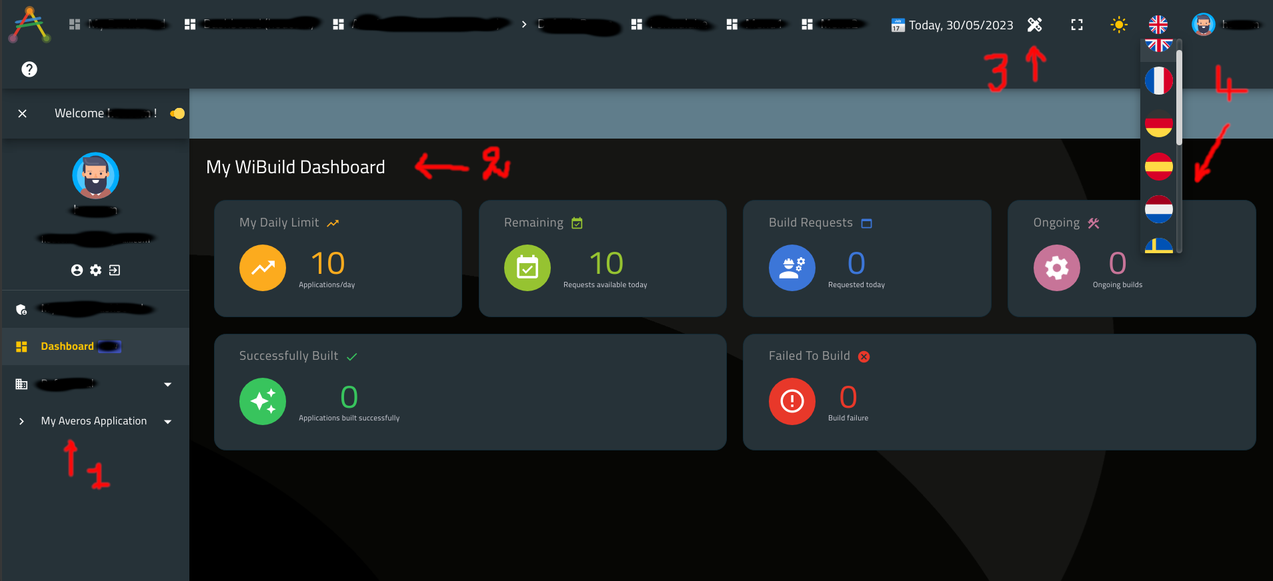Click small trend arrow beside My Daily Limit title

click(333, 223)
